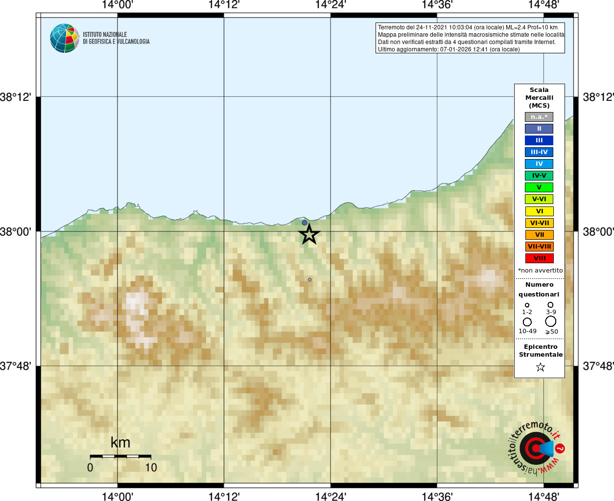
Task: Click the bottom axis label 14°24'
Action: point(331,497)
